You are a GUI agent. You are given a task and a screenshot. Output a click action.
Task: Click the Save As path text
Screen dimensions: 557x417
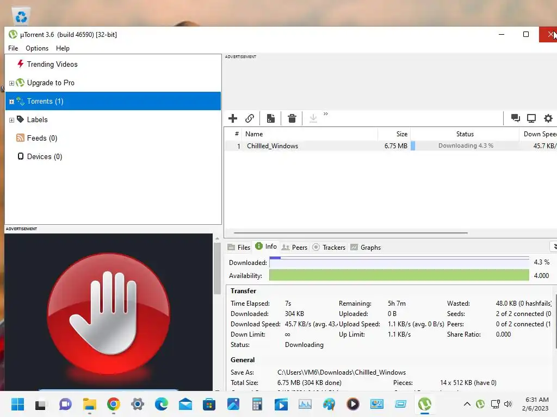tap(342, 372)
